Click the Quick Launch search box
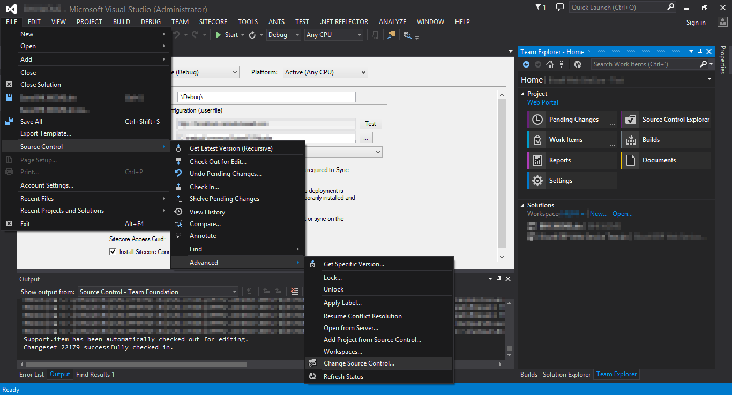 click(618, 8)
